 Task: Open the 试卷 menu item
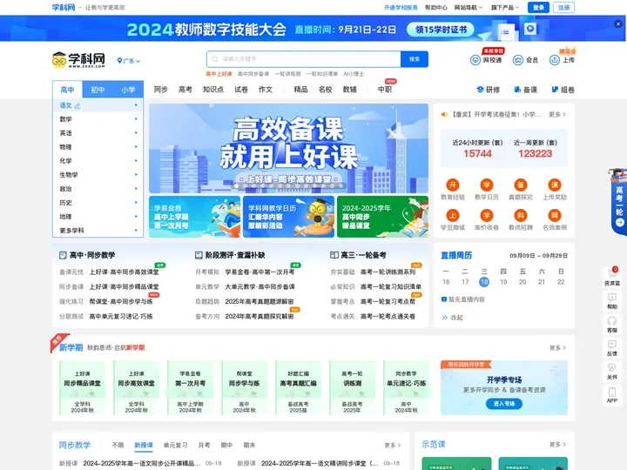pyautogui.click(x=240, y=90)
